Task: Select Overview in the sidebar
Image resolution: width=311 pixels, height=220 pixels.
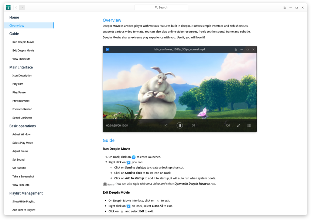Action: [29, 25]
